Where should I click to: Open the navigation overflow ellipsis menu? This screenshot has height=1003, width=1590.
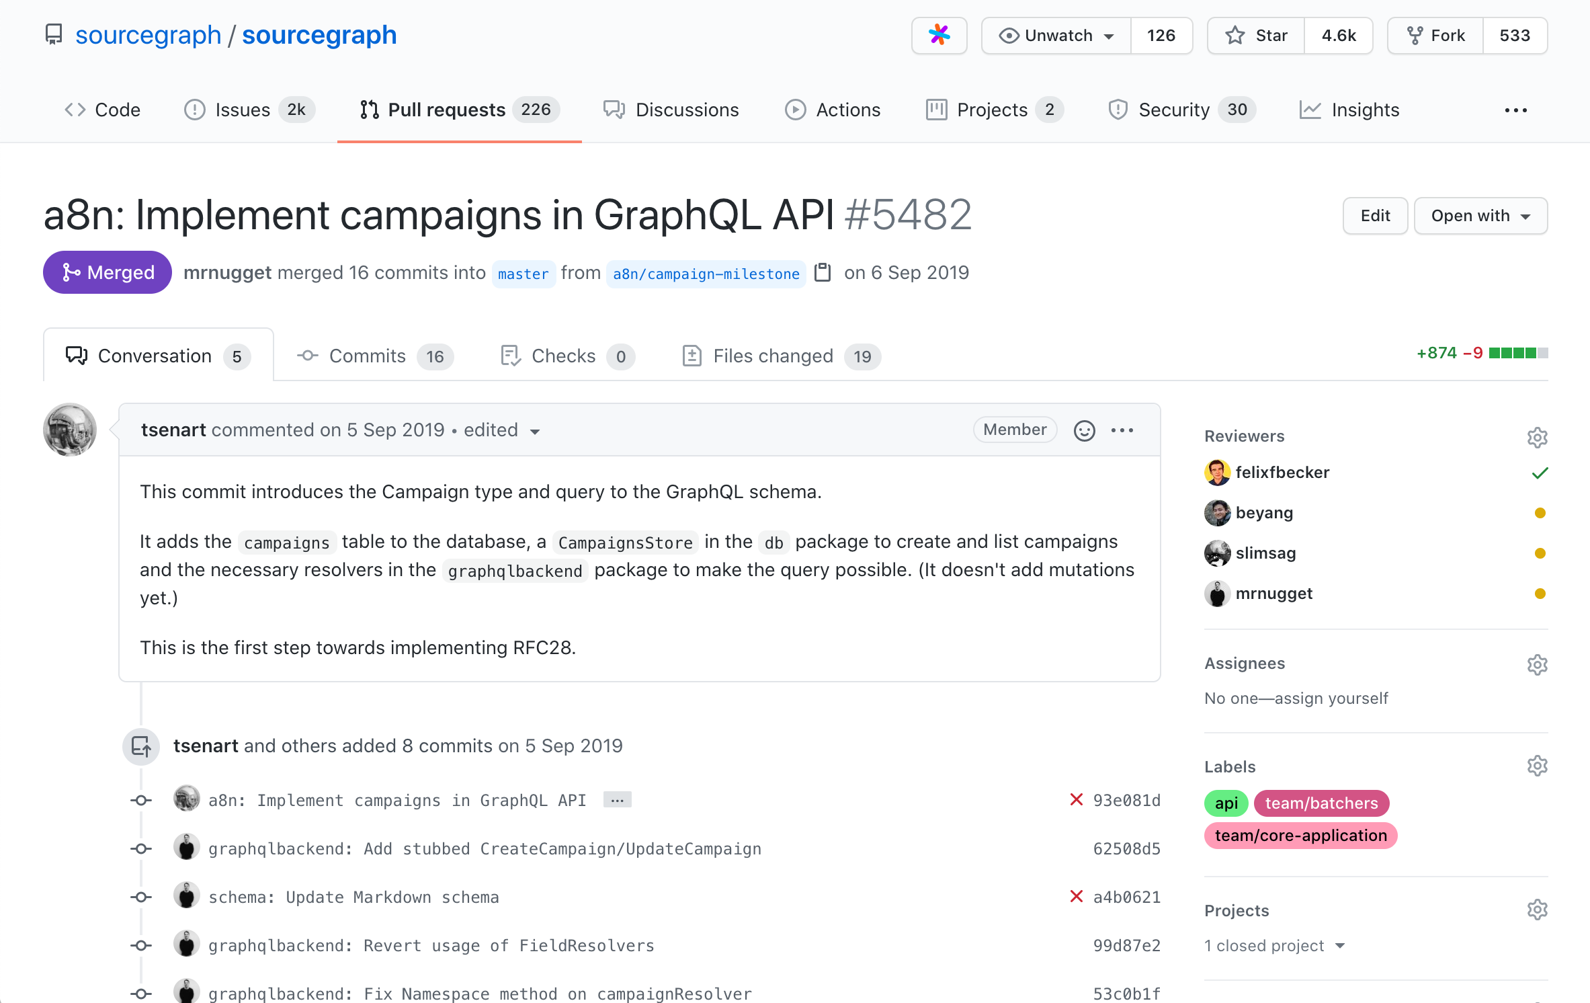pyautogui.click(x=1515, y=110)
